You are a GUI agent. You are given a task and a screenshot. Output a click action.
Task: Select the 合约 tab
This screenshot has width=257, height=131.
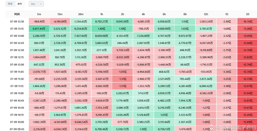20,4
